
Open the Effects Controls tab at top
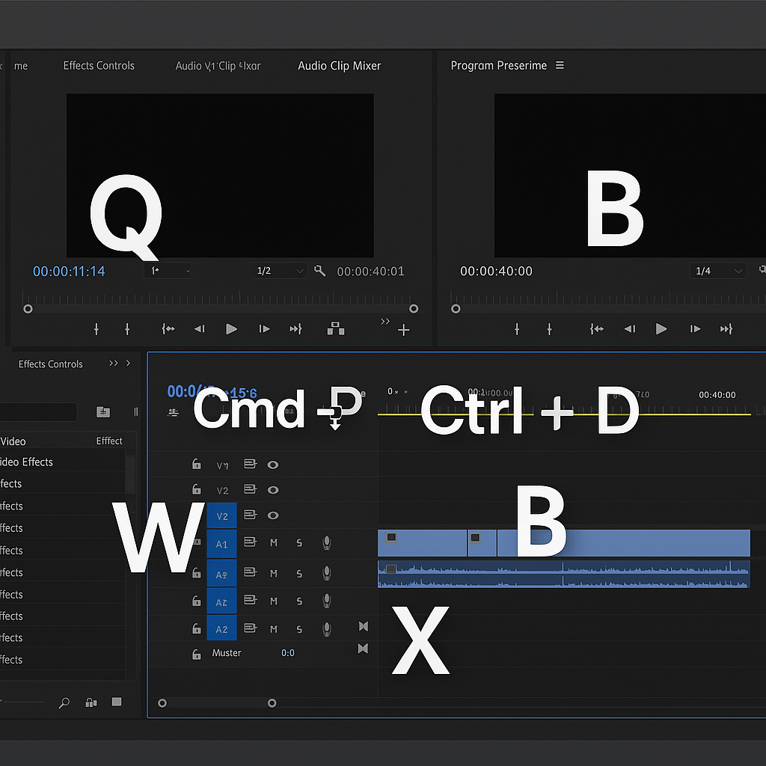(x=99, y=66)
